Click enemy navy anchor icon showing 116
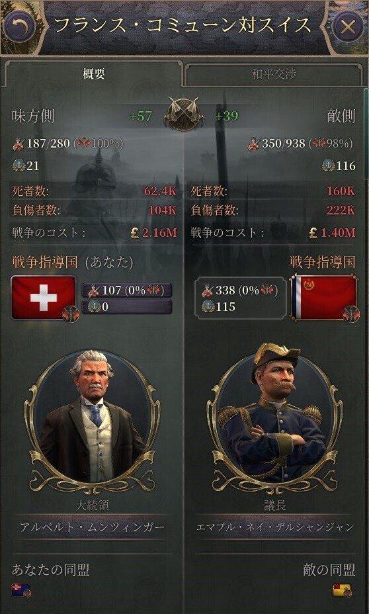 coord(328,165)
